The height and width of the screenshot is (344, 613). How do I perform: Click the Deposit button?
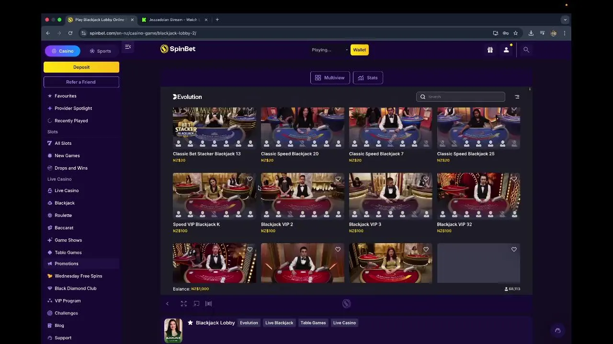point(81,67)
